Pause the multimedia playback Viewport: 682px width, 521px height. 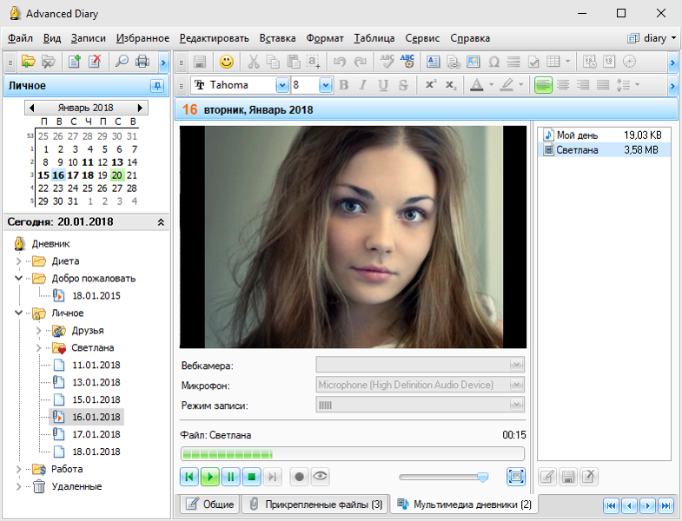point(230,477)
